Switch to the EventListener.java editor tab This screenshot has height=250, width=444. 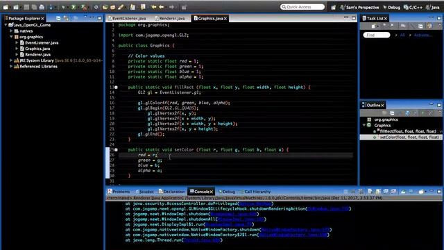pos(127,19)
